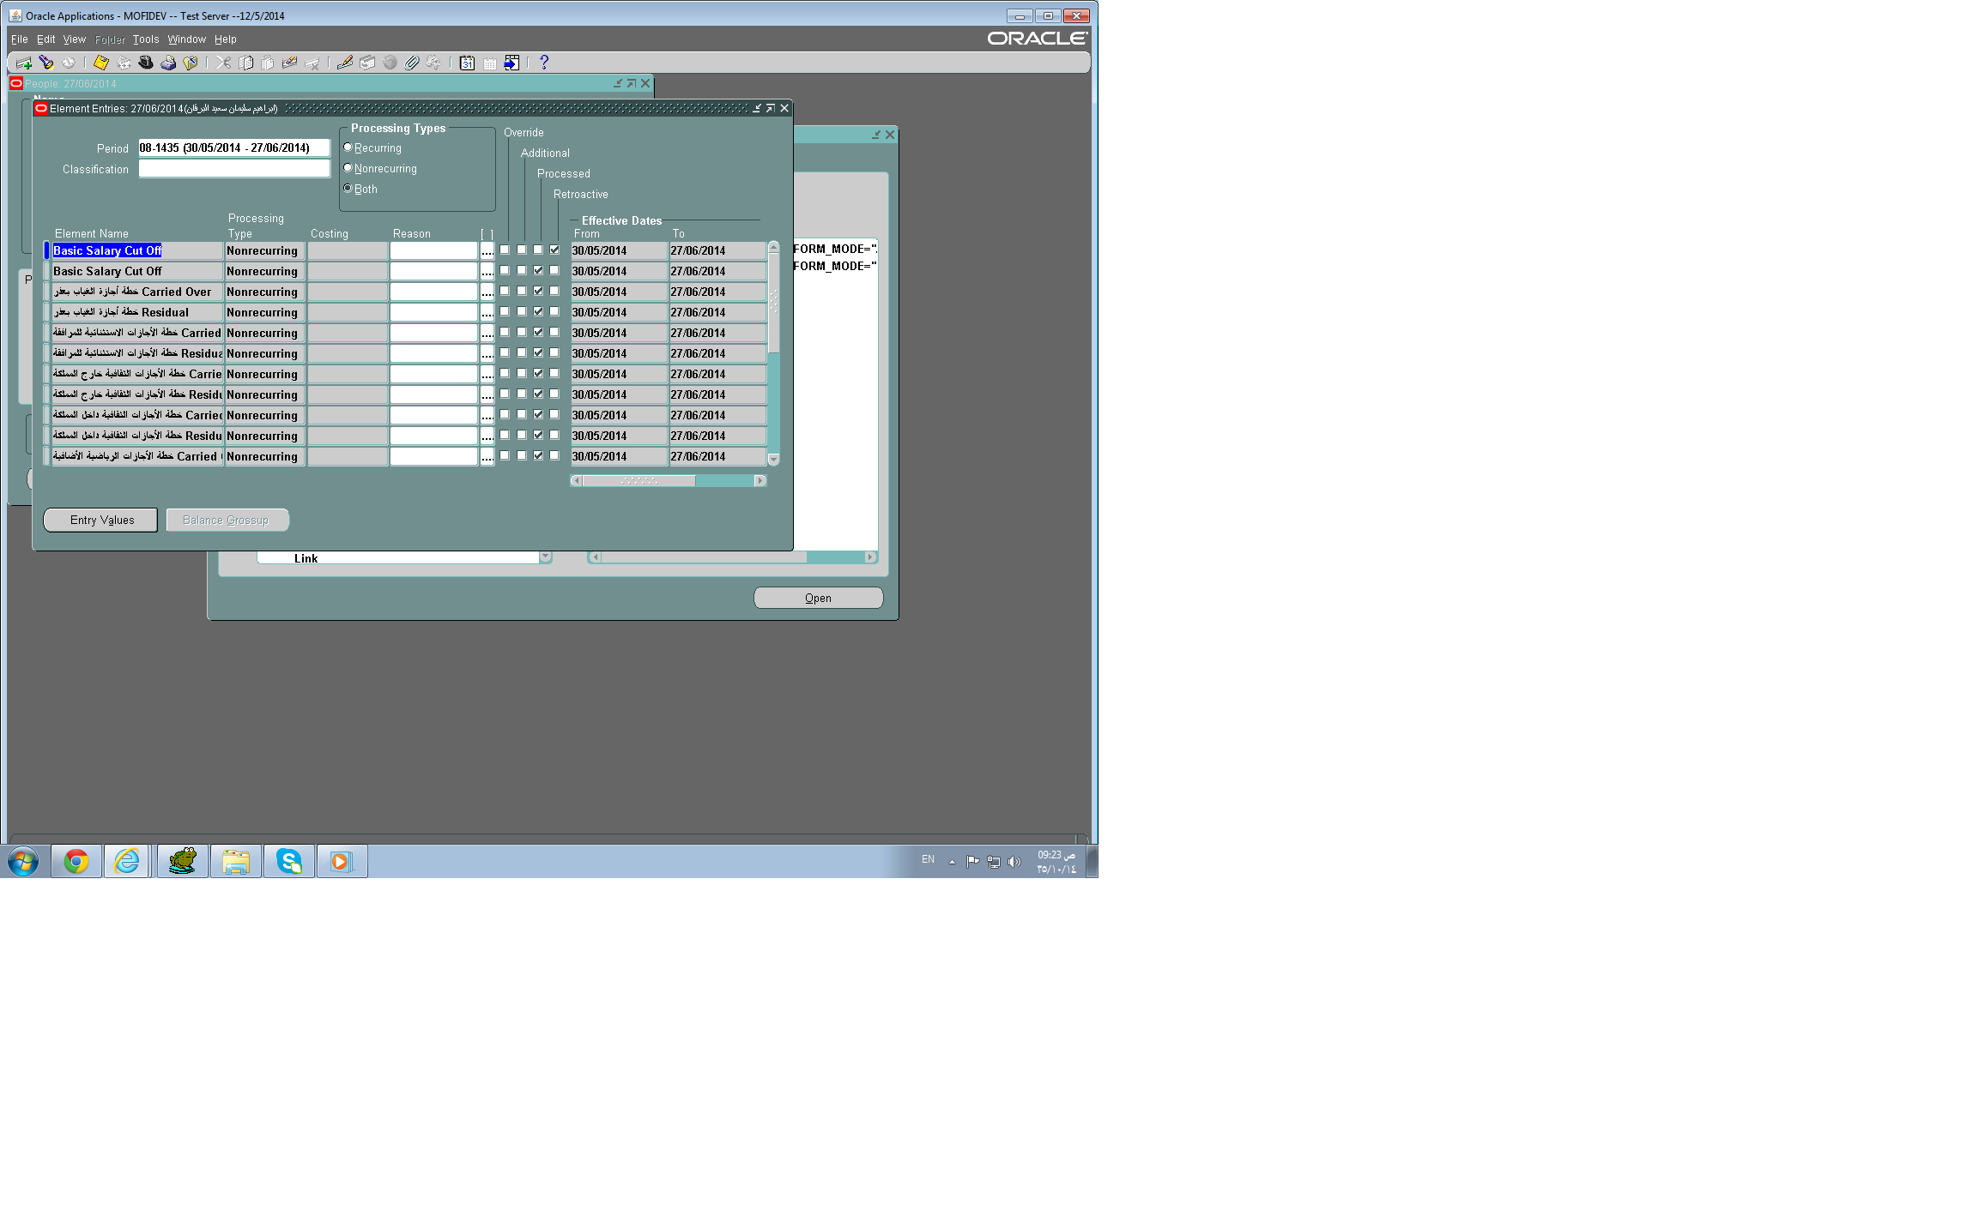Open flexfield ellipsis in Carried Over row
The height and width of the screenshot is (1228, 1967).
click(x=487, y=292)
